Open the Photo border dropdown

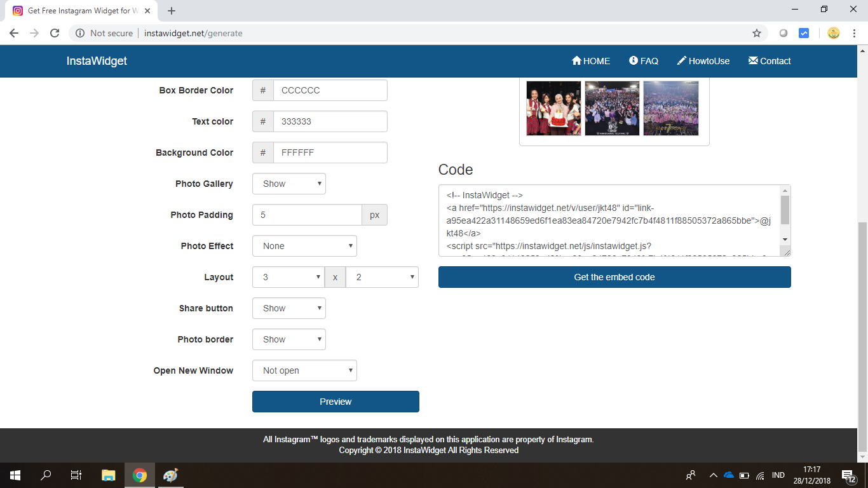(289, 339)
